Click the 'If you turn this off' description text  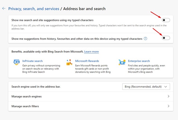[89, 27]
